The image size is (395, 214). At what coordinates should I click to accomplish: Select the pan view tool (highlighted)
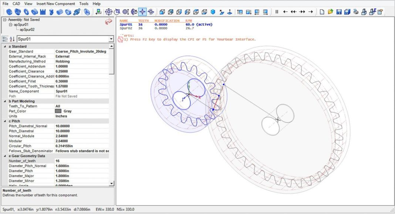[x=142, y=12]
